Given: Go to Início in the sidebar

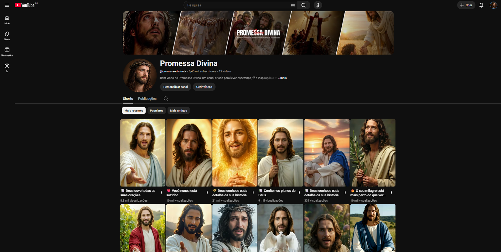Looking at the screenshot, I should pyautogui.click(x=7, y=20).
